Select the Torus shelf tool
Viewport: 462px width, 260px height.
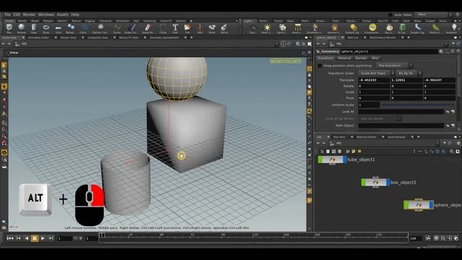click(x=46, y=29)
